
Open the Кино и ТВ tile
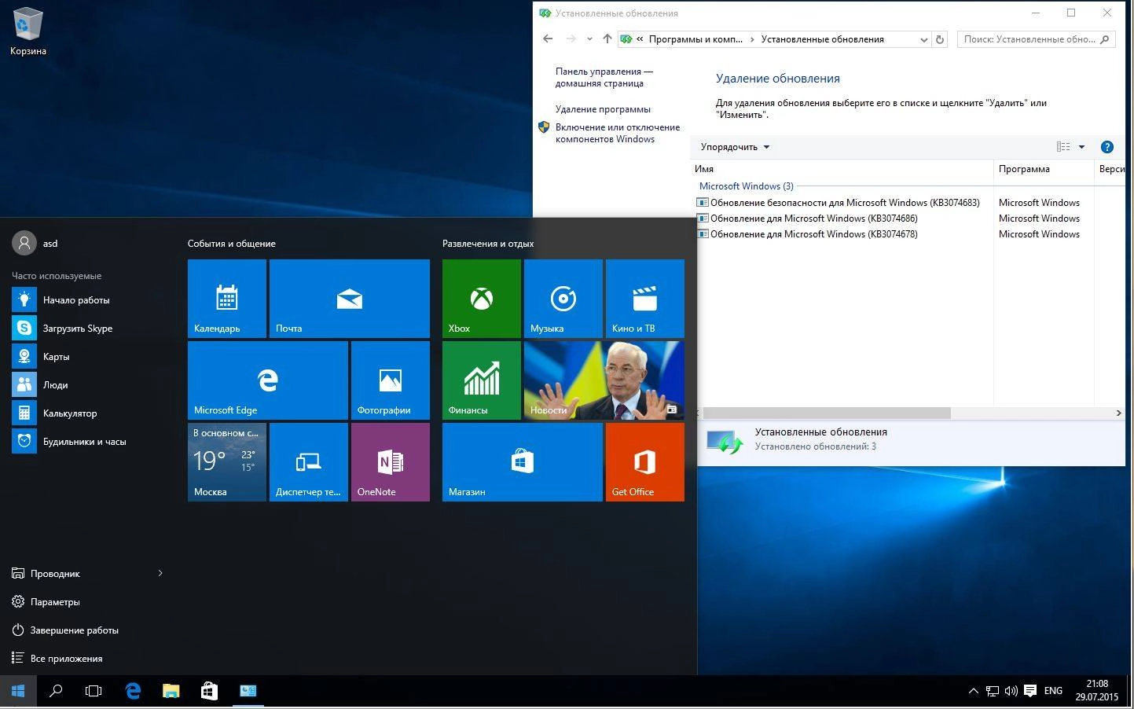pos(645,299)
